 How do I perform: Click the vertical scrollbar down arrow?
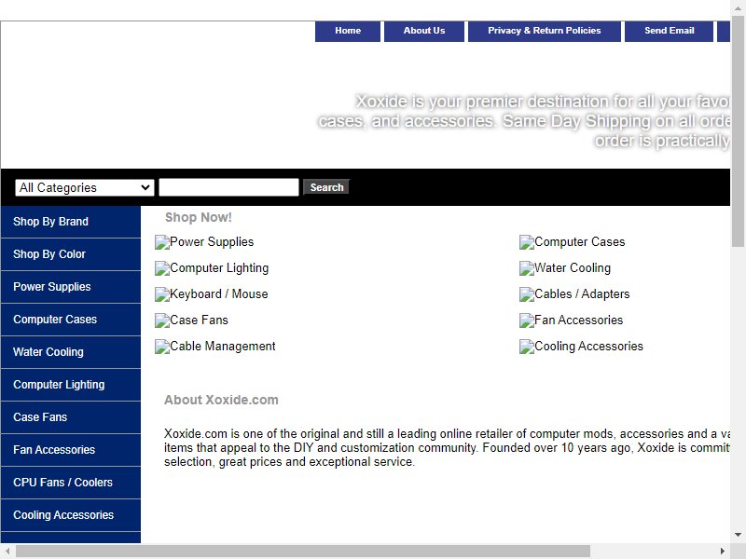738,535
